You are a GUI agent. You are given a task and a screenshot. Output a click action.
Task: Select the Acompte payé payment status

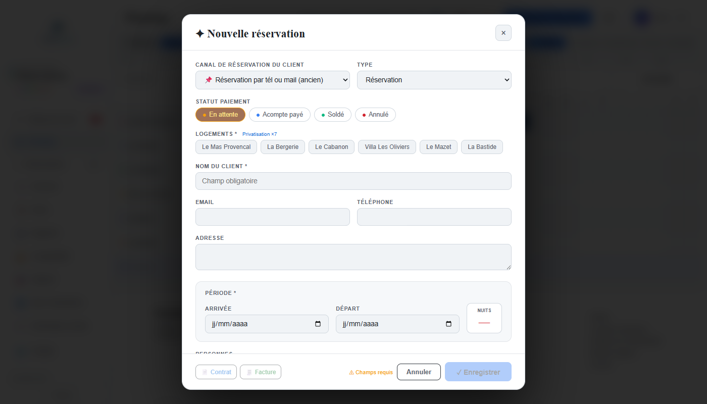280,115
